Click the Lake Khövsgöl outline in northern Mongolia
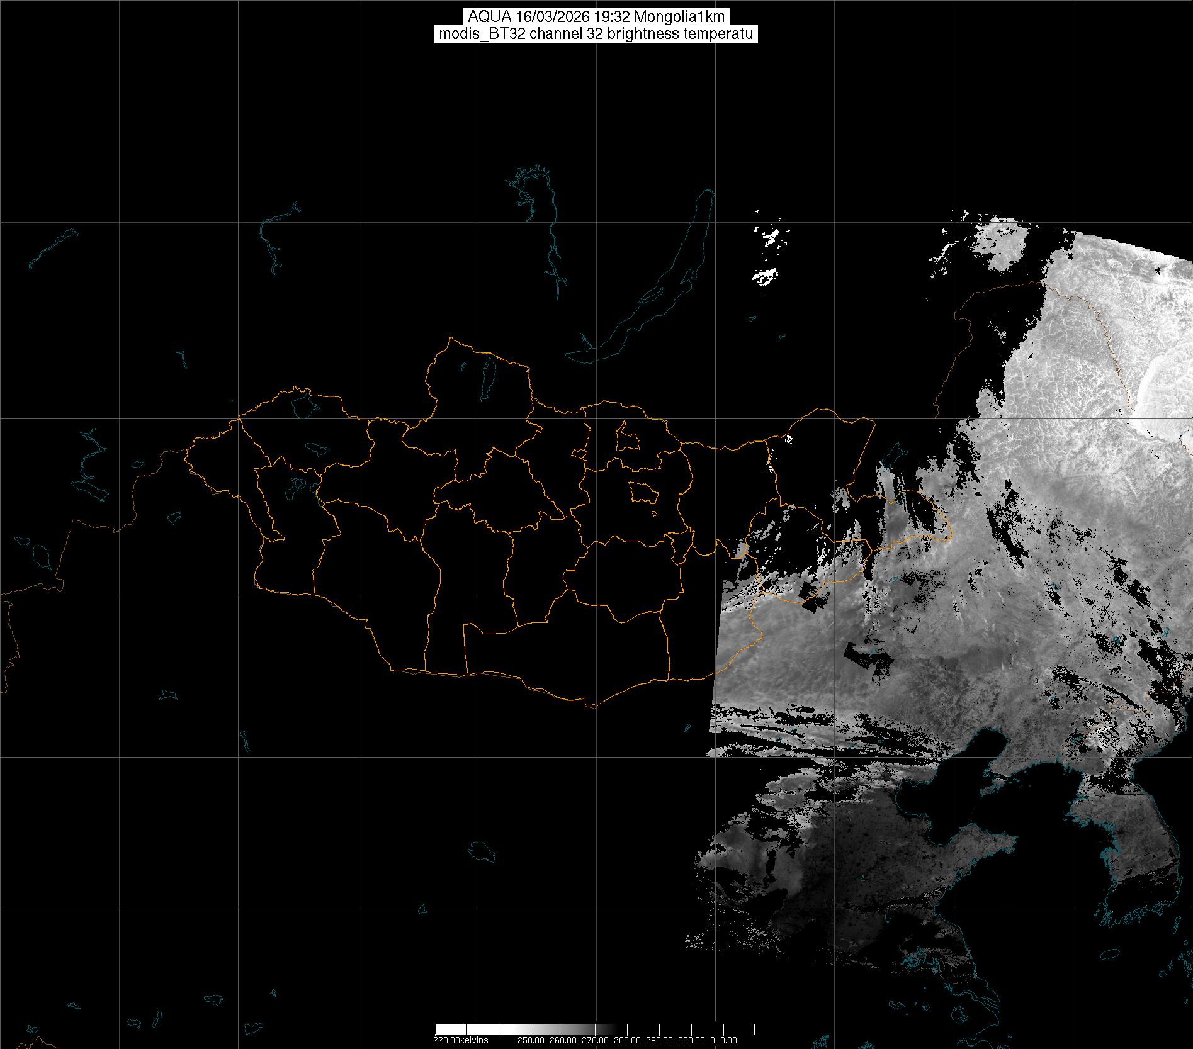Viewport: 1193px width, 1049px height. [x=487, y=376]
